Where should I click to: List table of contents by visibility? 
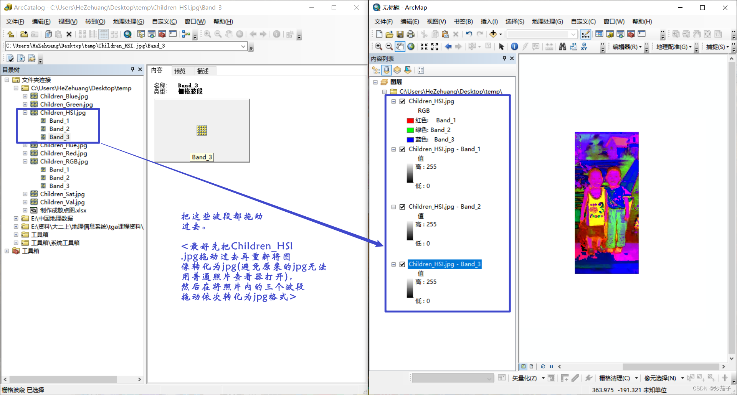397,70
